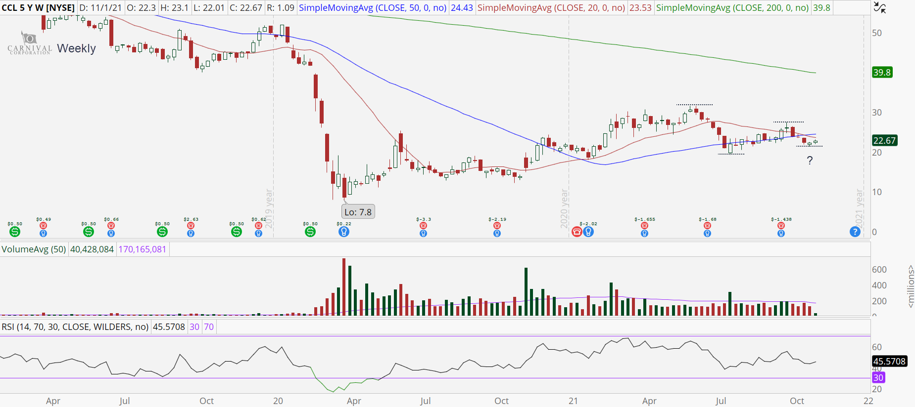Viewport: 915px width, 407px height.
Task: Click the lightbulb icon under the $-1.438 earnings
Action: point(781,233)
